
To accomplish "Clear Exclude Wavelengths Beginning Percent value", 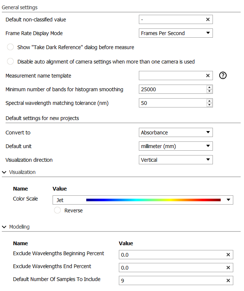I will 228,255.
